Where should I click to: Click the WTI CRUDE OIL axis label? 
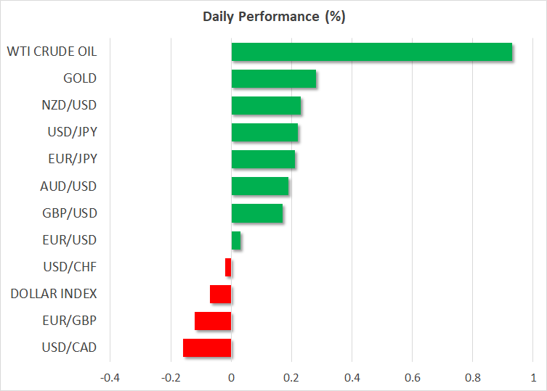52,52
